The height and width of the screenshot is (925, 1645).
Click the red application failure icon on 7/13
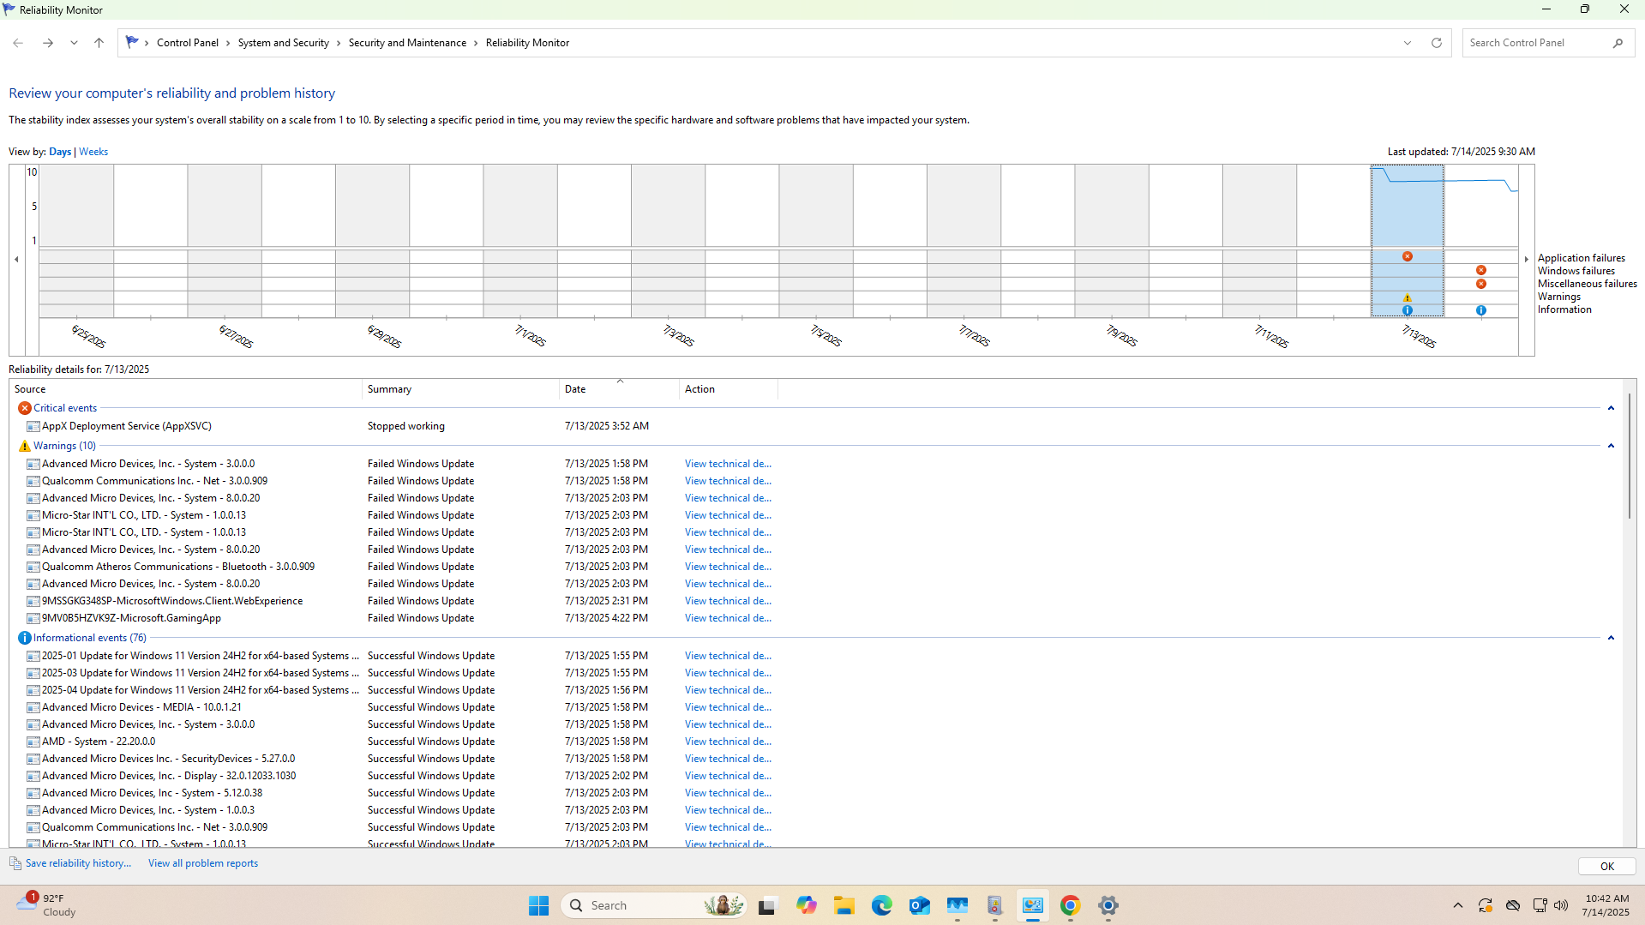tap(1407, 256)
